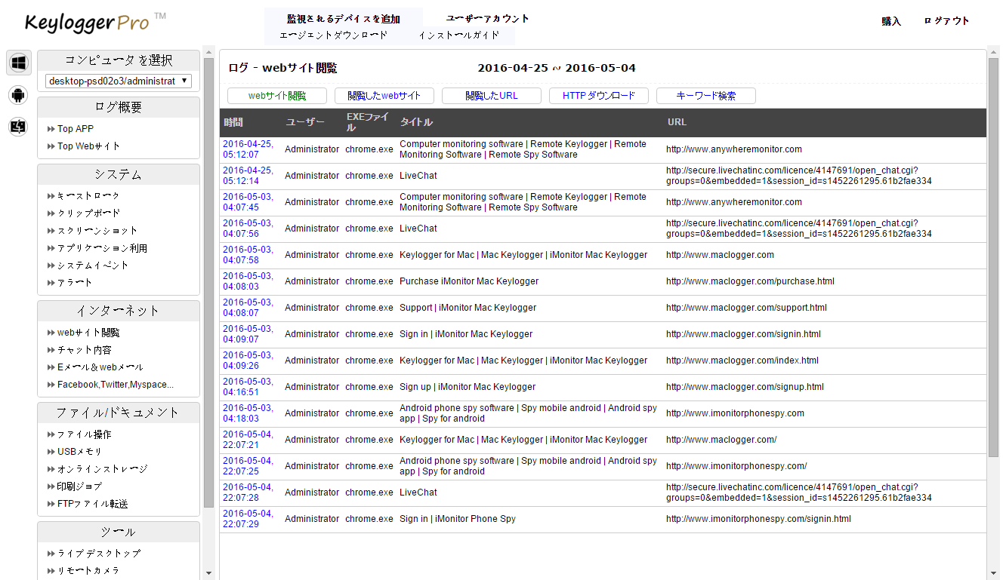Open ファイル操作 log
Viewport: 1003px width, 580px height.
(85, 434)
